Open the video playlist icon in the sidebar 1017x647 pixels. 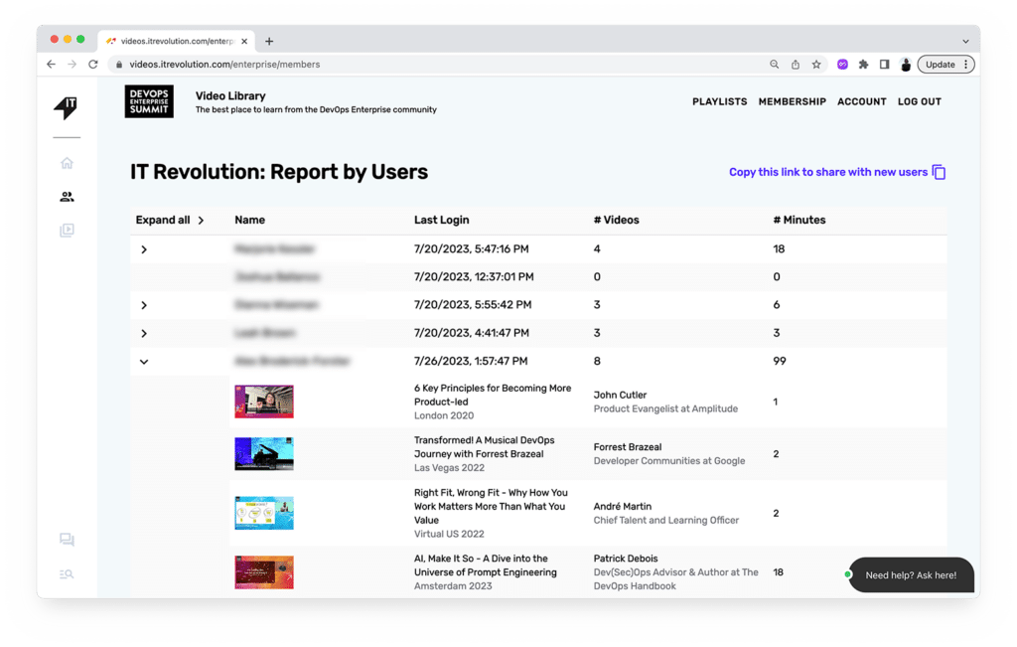pos(67,231)
